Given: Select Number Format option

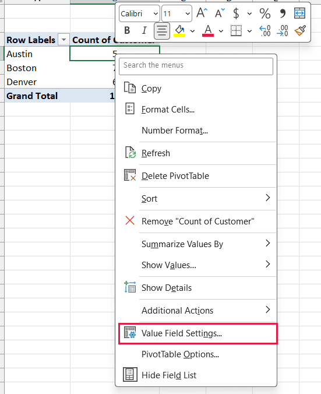Looking at the screenshot, I should (x=196, y=131).
